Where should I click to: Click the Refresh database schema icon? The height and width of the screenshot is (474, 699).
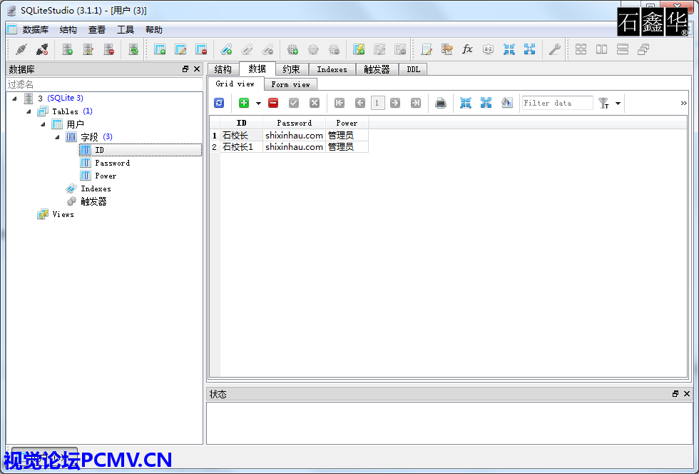[x=133, y=49]
